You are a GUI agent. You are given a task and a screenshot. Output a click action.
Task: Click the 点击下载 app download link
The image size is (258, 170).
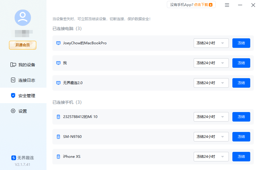[201, 5]
